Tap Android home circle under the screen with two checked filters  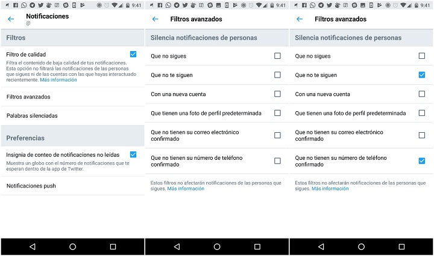click(361, 246)
